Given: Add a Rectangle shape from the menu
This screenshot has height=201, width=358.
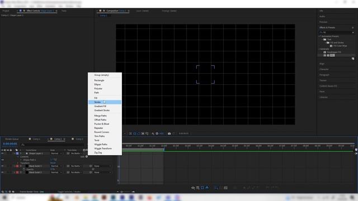Looking at the screenshot, I should point(105,80).
